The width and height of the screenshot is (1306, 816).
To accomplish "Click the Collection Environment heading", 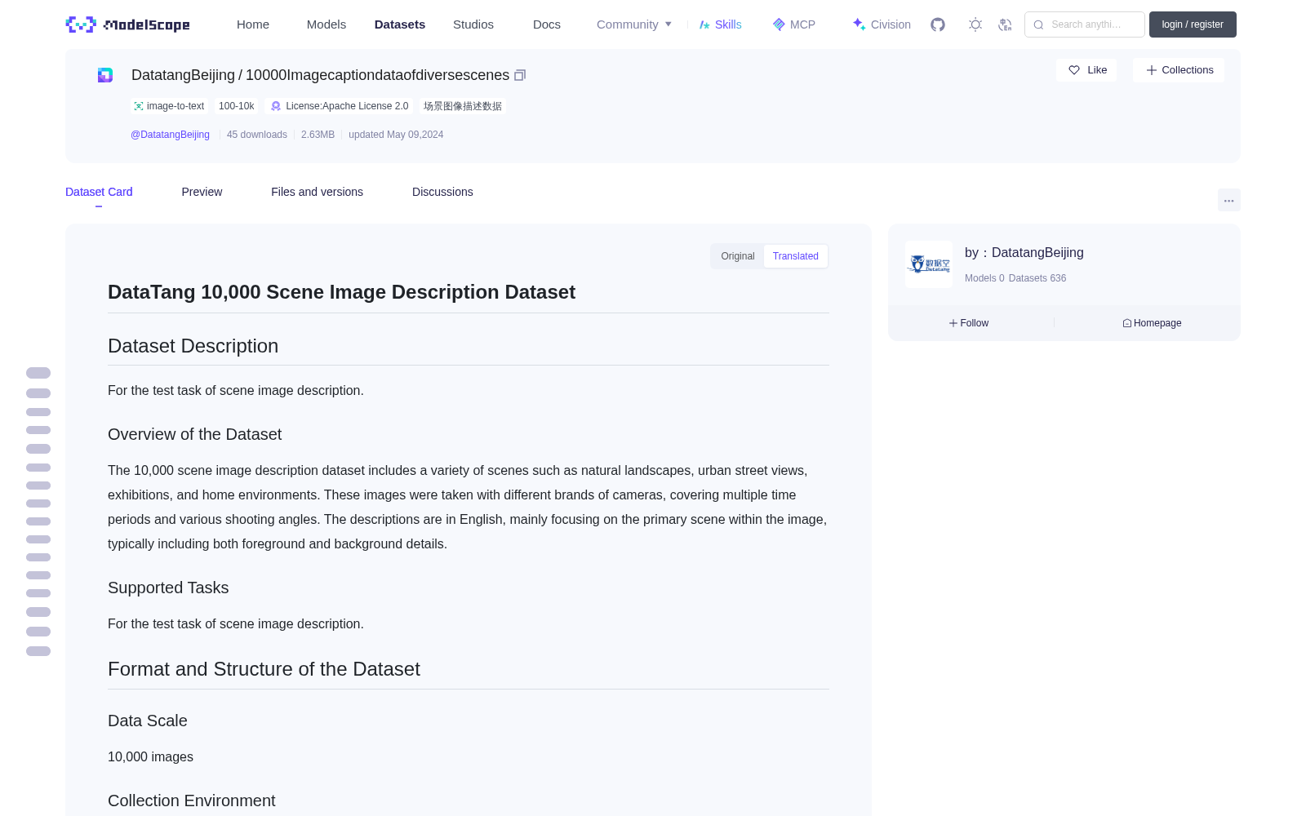I will (192, 801).
